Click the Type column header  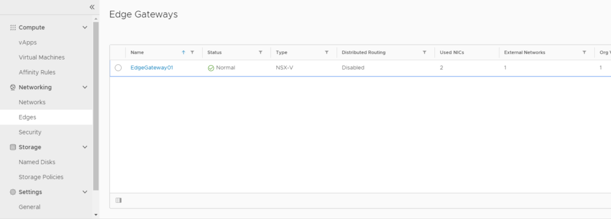282,52
